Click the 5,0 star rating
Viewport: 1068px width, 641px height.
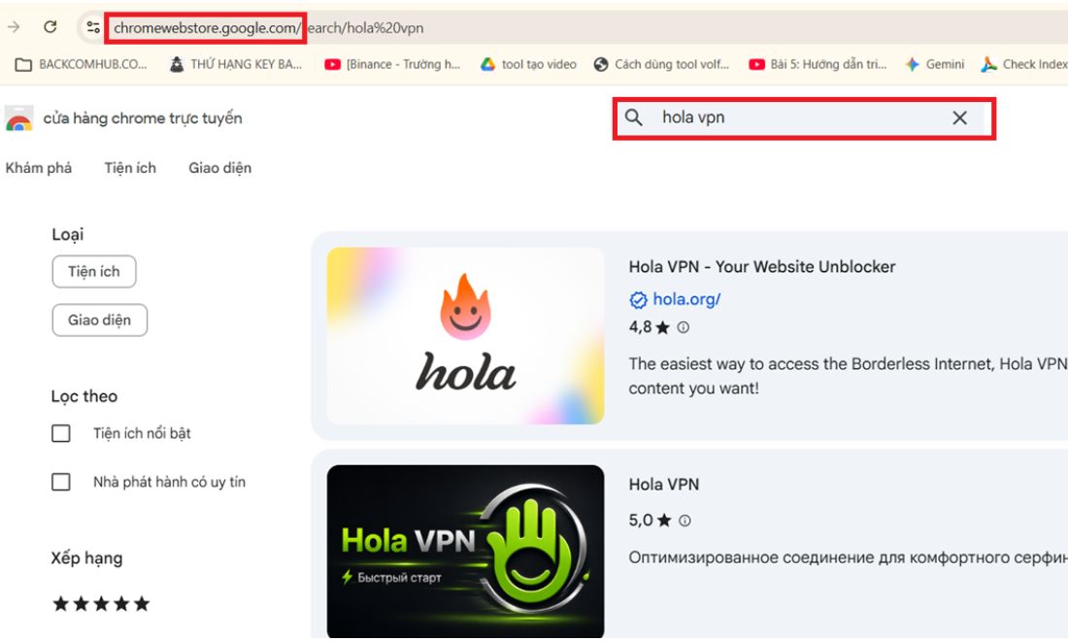click(650, 521)
